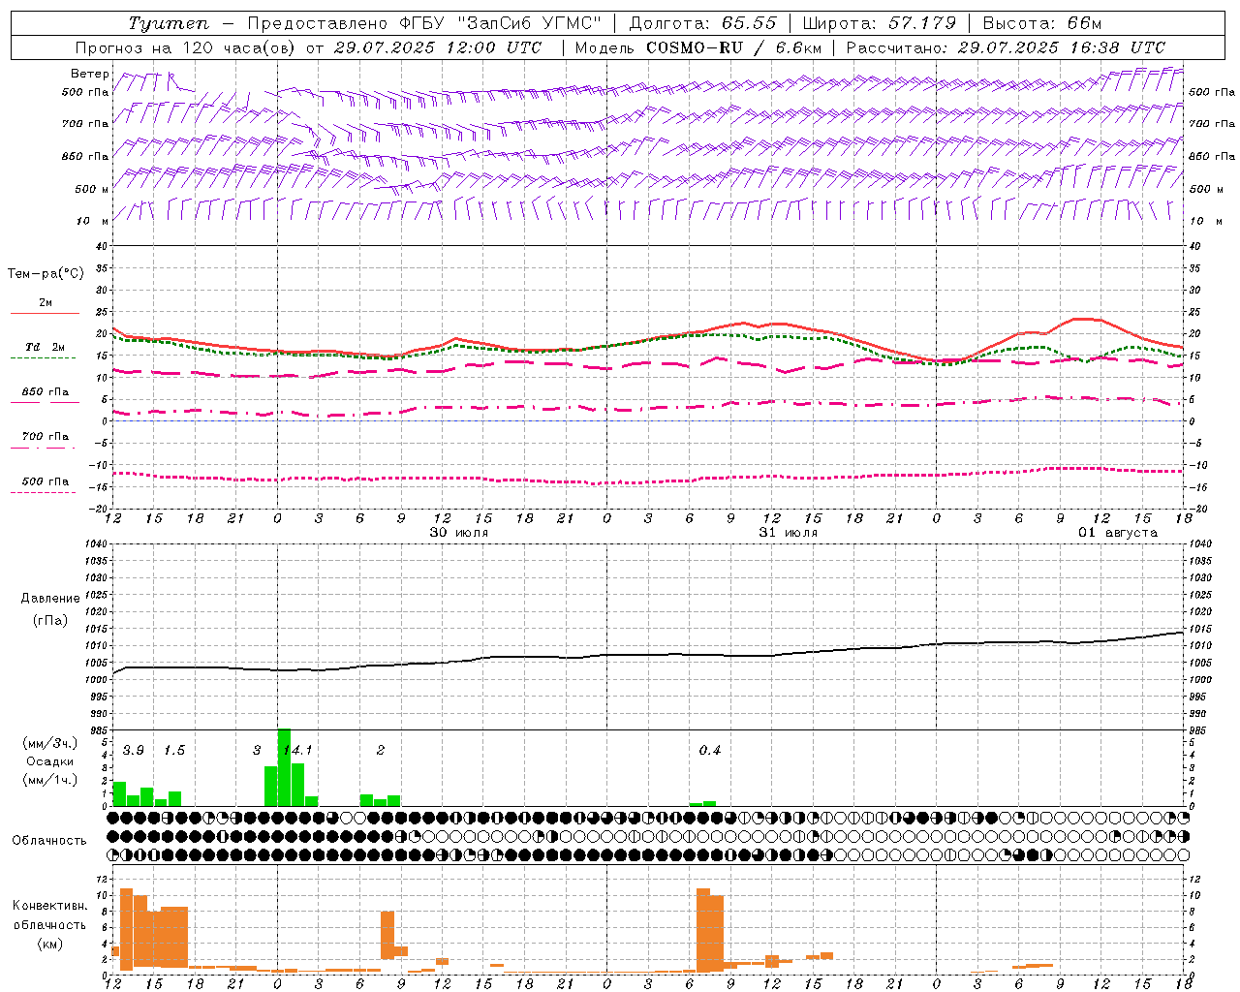Click the '700 гПа' temperature legend entry
Screen dimensions: 1240x992
coord(46,437)
